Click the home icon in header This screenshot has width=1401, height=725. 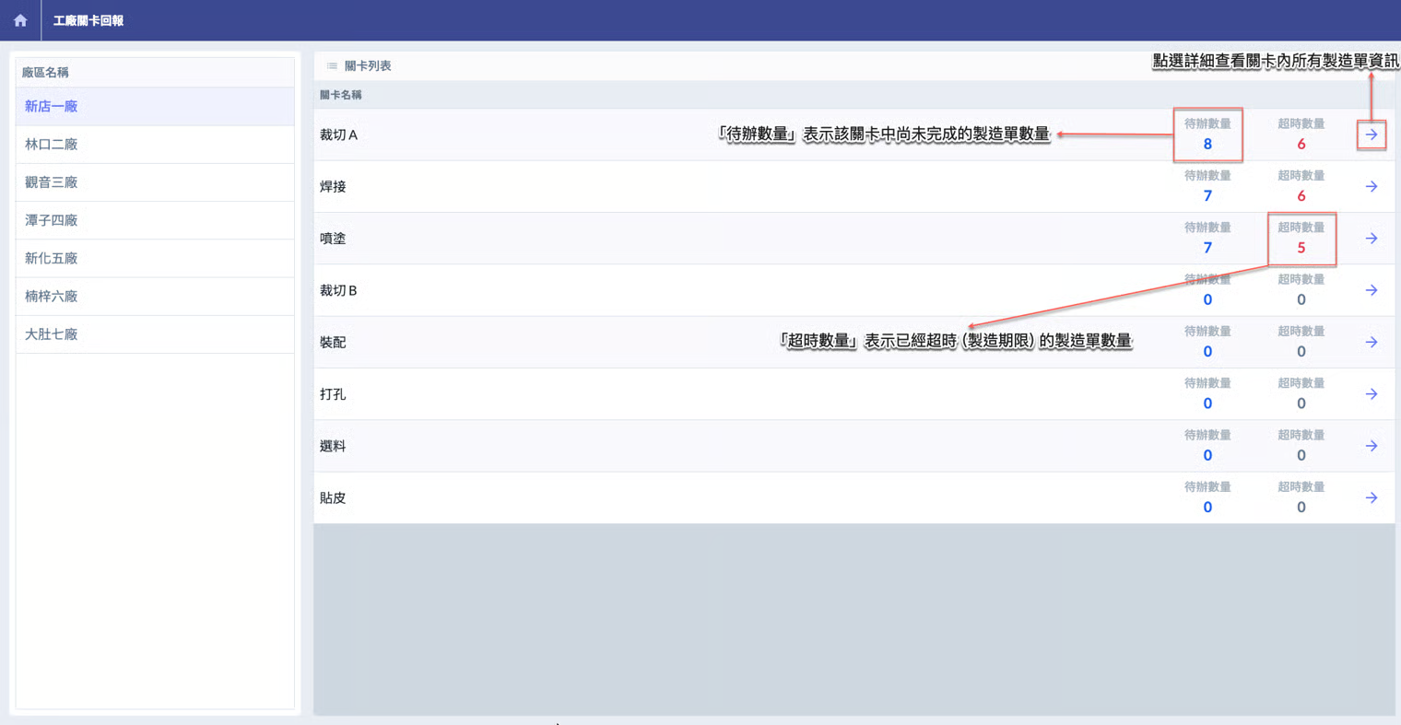pyautogui.click(x=20, y=20)
